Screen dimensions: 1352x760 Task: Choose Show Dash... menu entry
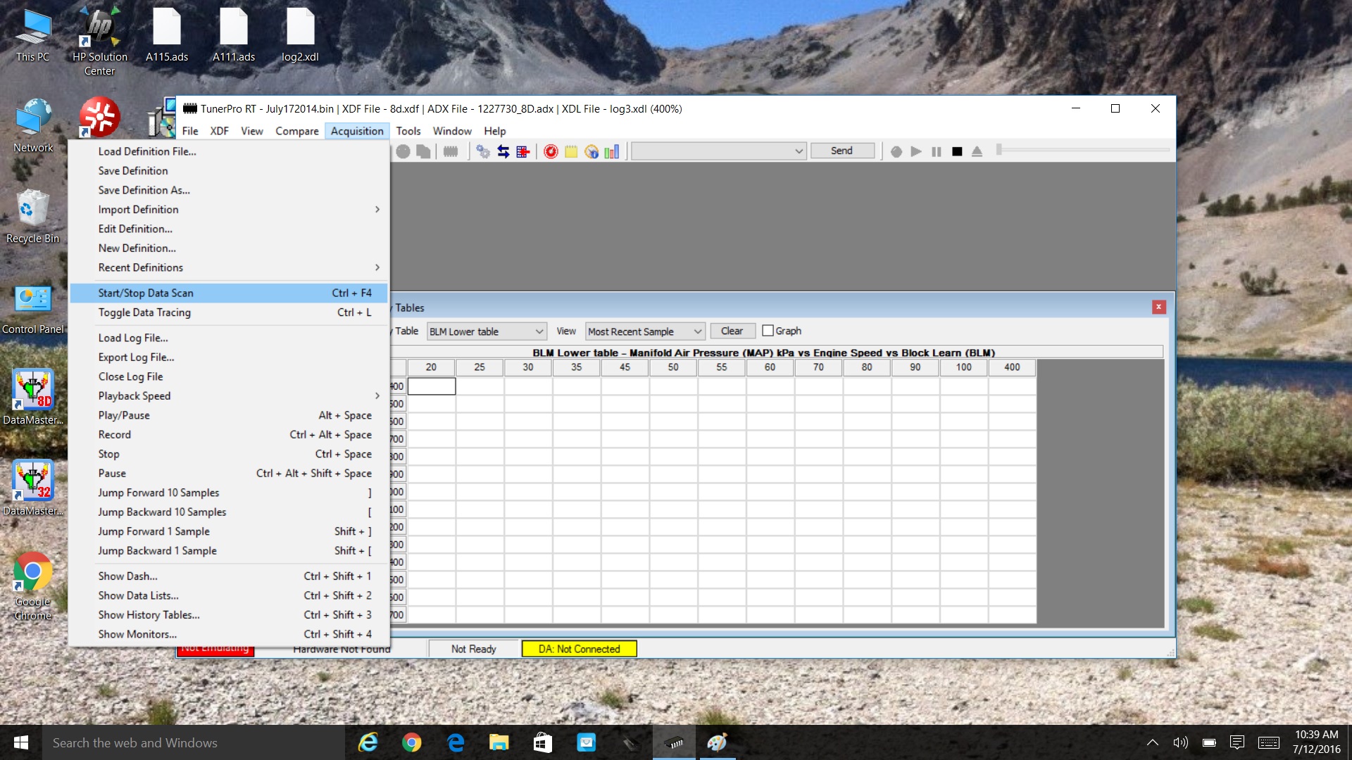229,576
